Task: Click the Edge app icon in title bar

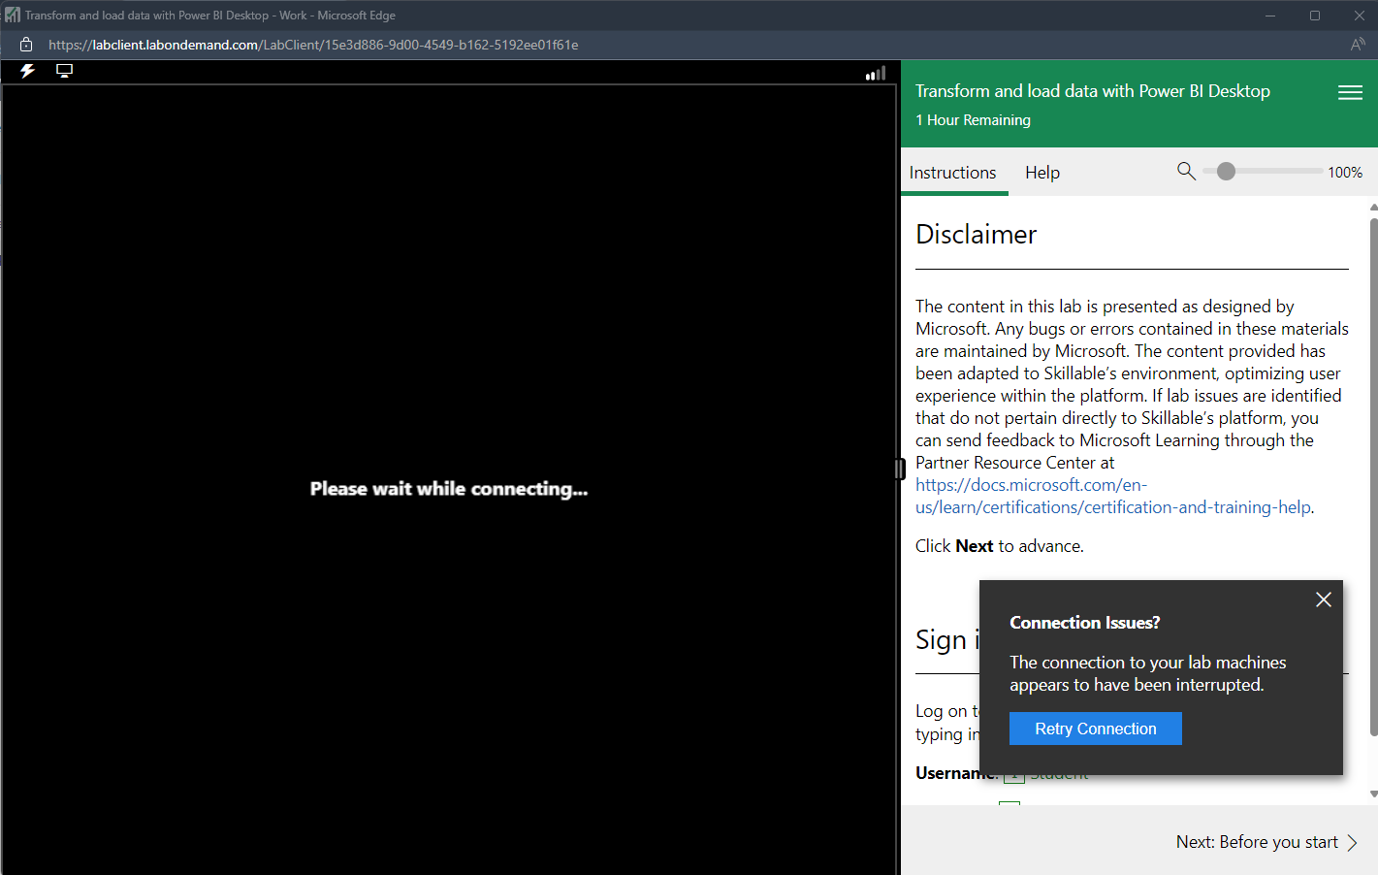Action: [12, 16]
